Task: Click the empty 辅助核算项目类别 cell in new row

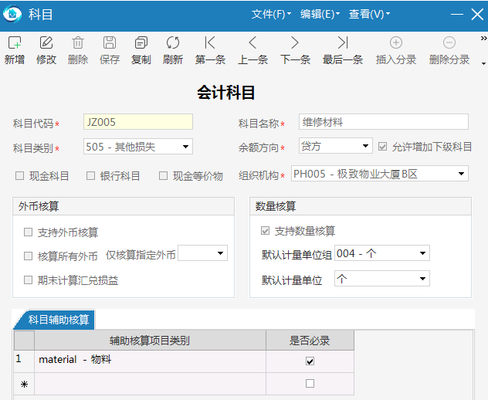Action: point(150,384)
